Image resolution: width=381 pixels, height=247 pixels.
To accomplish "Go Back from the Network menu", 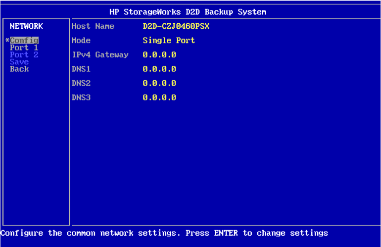I will pos(19,69).
